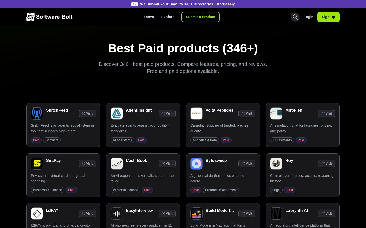Viewport: 366px width, 228px height.
Task: Open the Volta Peptides product title
Action: click(219, 110)
